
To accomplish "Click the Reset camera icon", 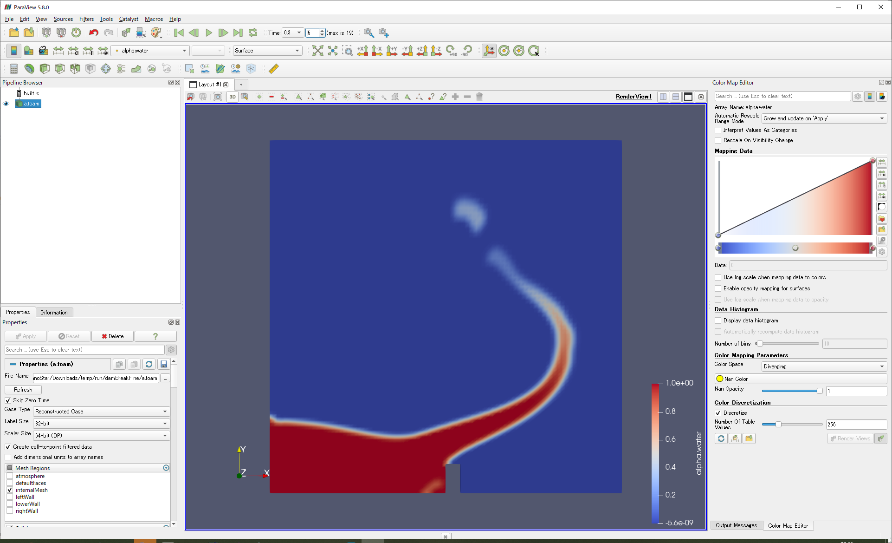I will point(318,51).
